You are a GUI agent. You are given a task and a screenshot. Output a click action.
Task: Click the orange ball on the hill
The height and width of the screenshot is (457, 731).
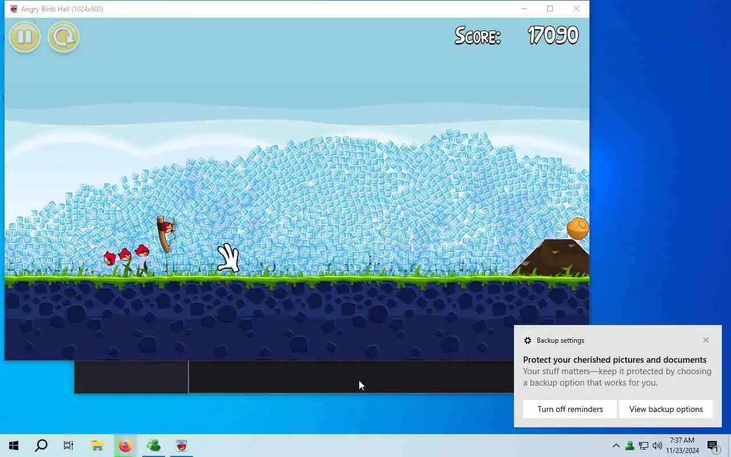[577, 228]
